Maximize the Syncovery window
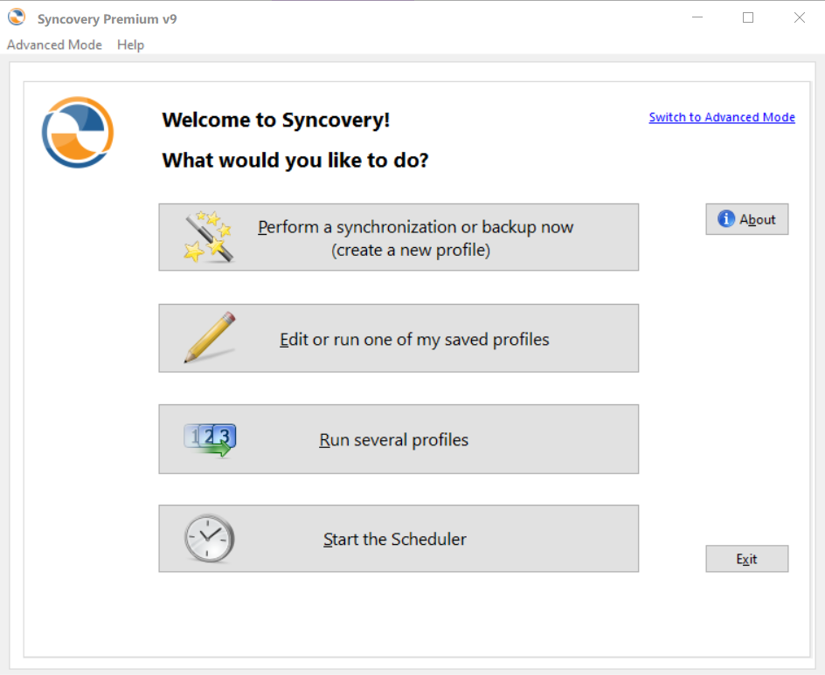The height and width of the screenshot is (675, 825). [748, 17]
